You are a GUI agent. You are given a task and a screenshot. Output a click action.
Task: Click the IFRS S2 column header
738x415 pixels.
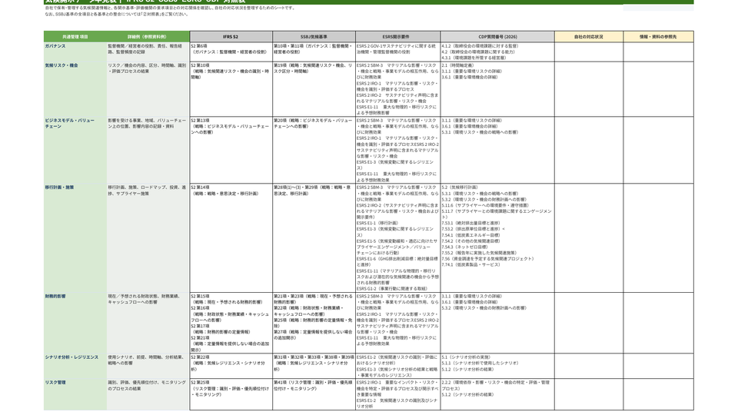[231, 37]
